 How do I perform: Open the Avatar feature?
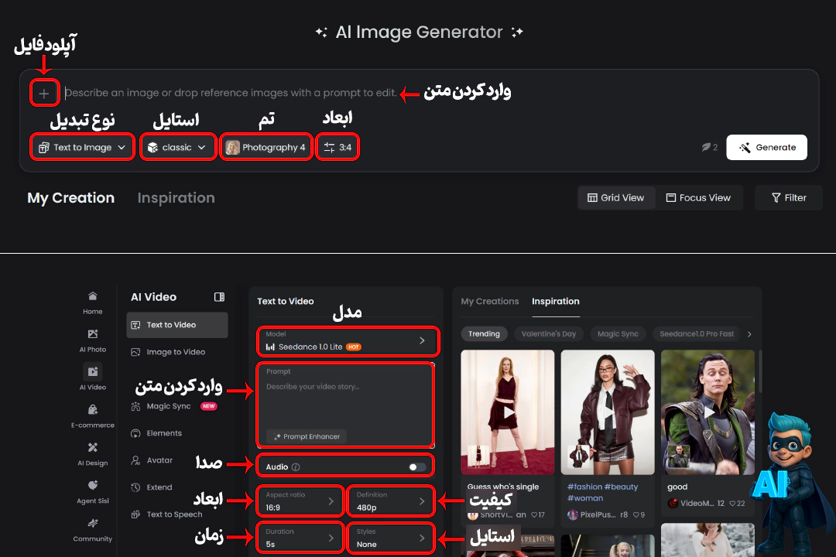pos(159,460)
